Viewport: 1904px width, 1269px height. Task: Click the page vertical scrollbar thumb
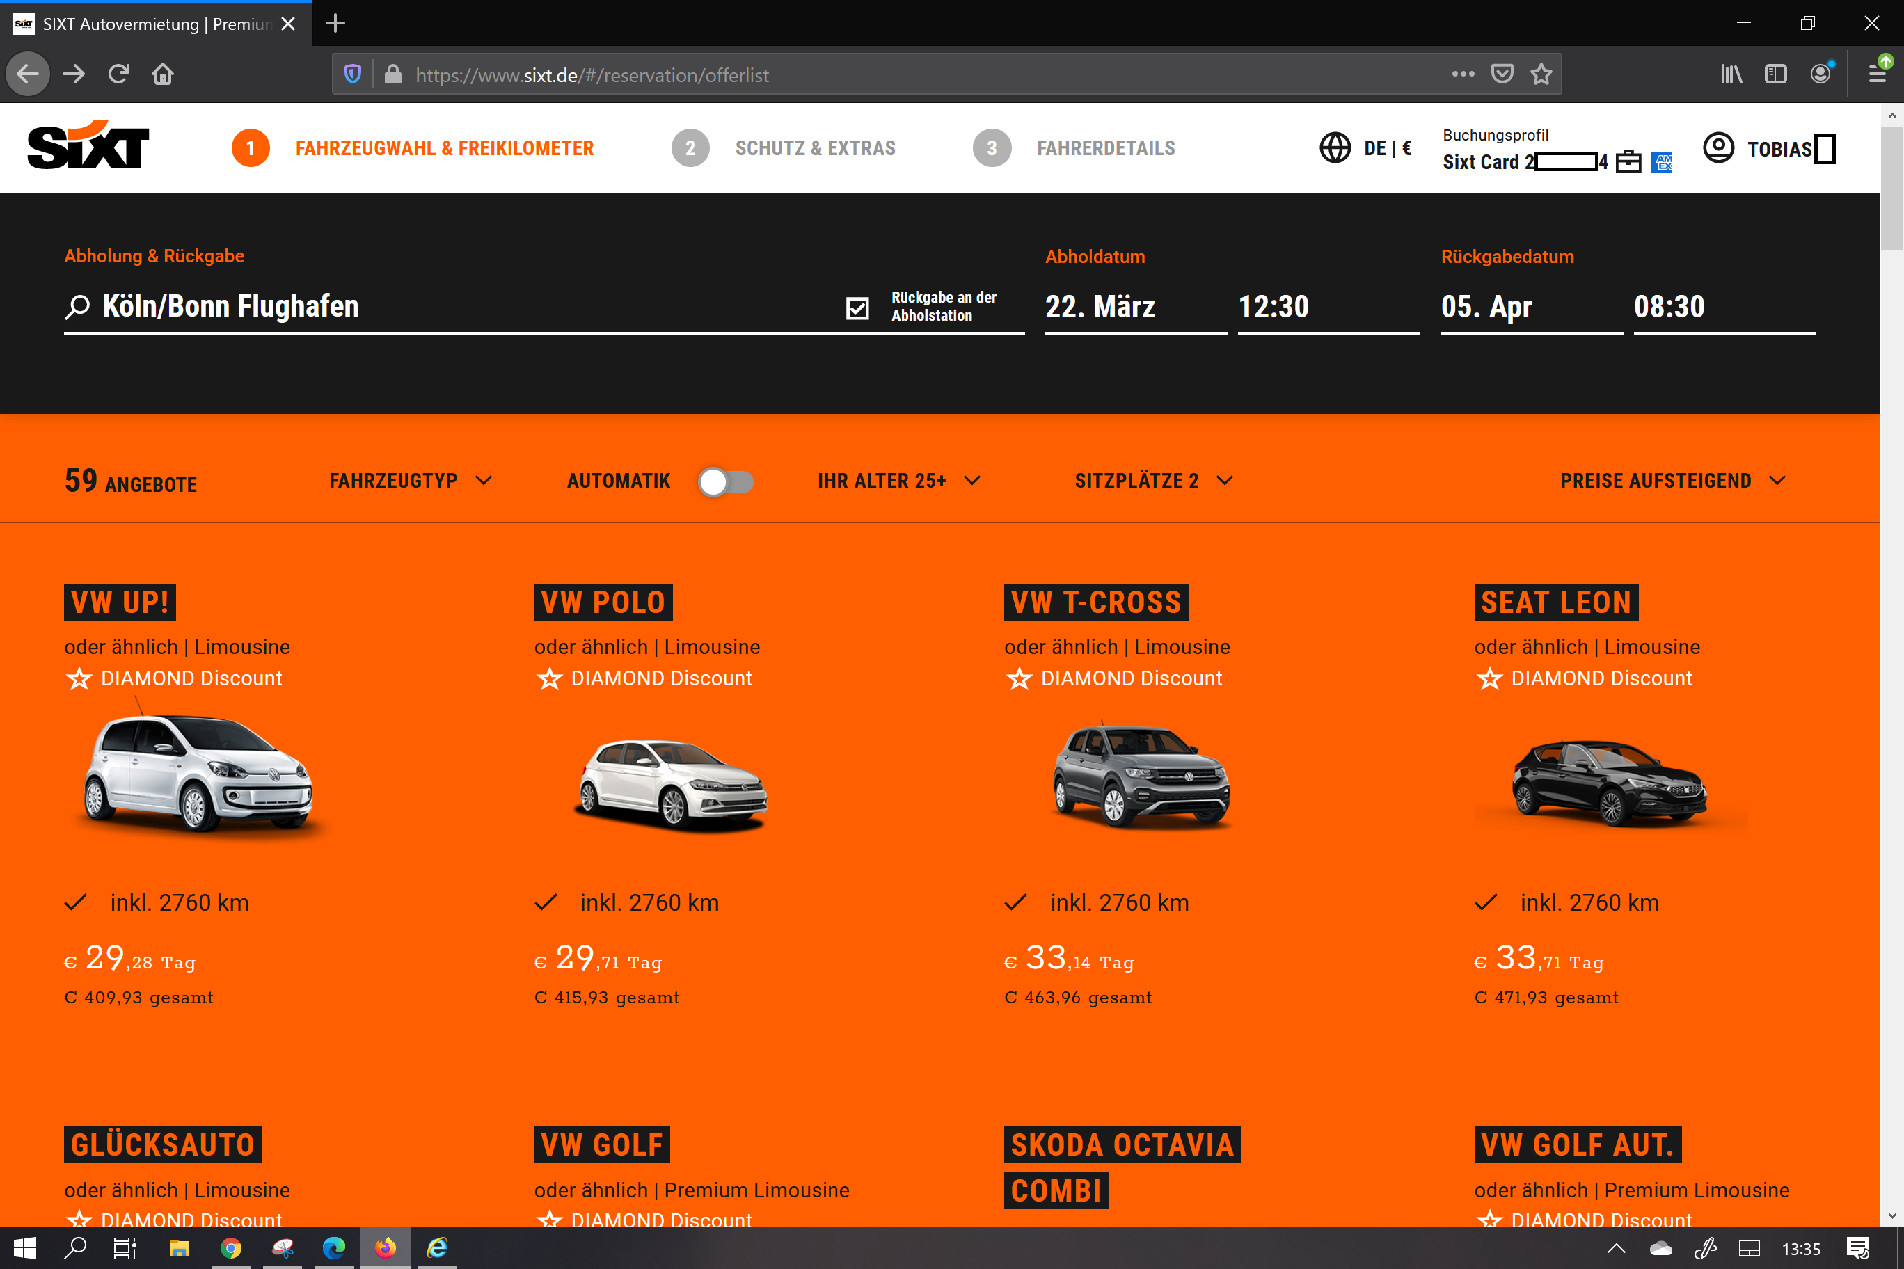[x=1892, y=190]
